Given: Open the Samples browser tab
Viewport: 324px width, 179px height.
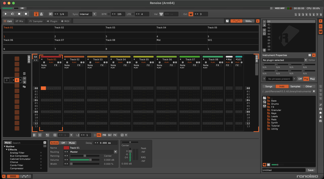Looking at the screenshot, I should [x=295, y=87].
